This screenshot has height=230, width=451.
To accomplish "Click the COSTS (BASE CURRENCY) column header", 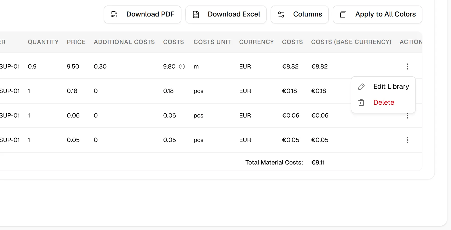I will click(351, 42).
